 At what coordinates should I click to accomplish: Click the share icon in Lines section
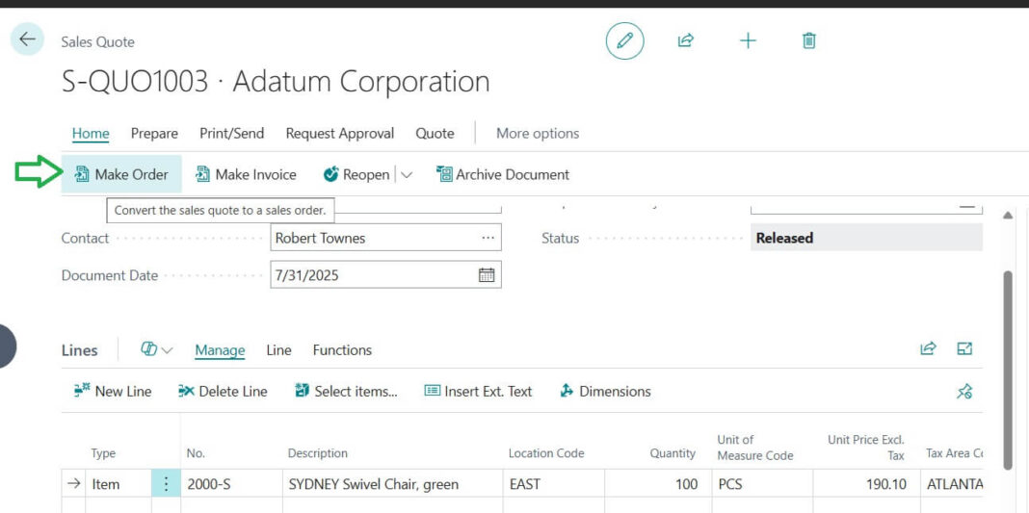click(x=928, y=349)
